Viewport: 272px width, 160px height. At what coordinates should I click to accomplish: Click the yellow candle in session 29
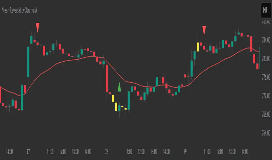coord(198,47)
